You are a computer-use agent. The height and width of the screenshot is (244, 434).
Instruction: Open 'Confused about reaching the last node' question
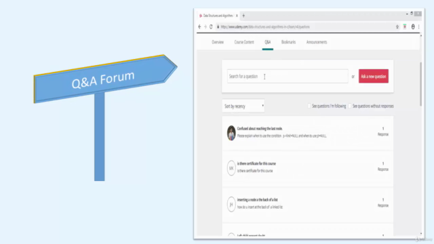point(260,129)
